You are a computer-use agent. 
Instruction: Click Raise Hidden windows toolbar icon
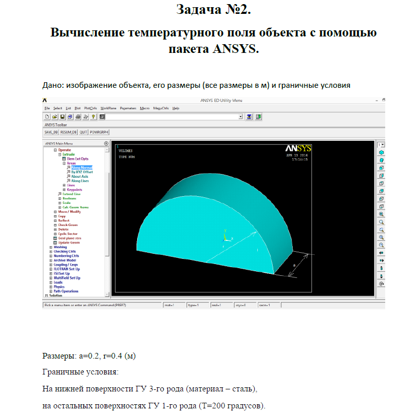pyautogui.click(x=249, y=117)
